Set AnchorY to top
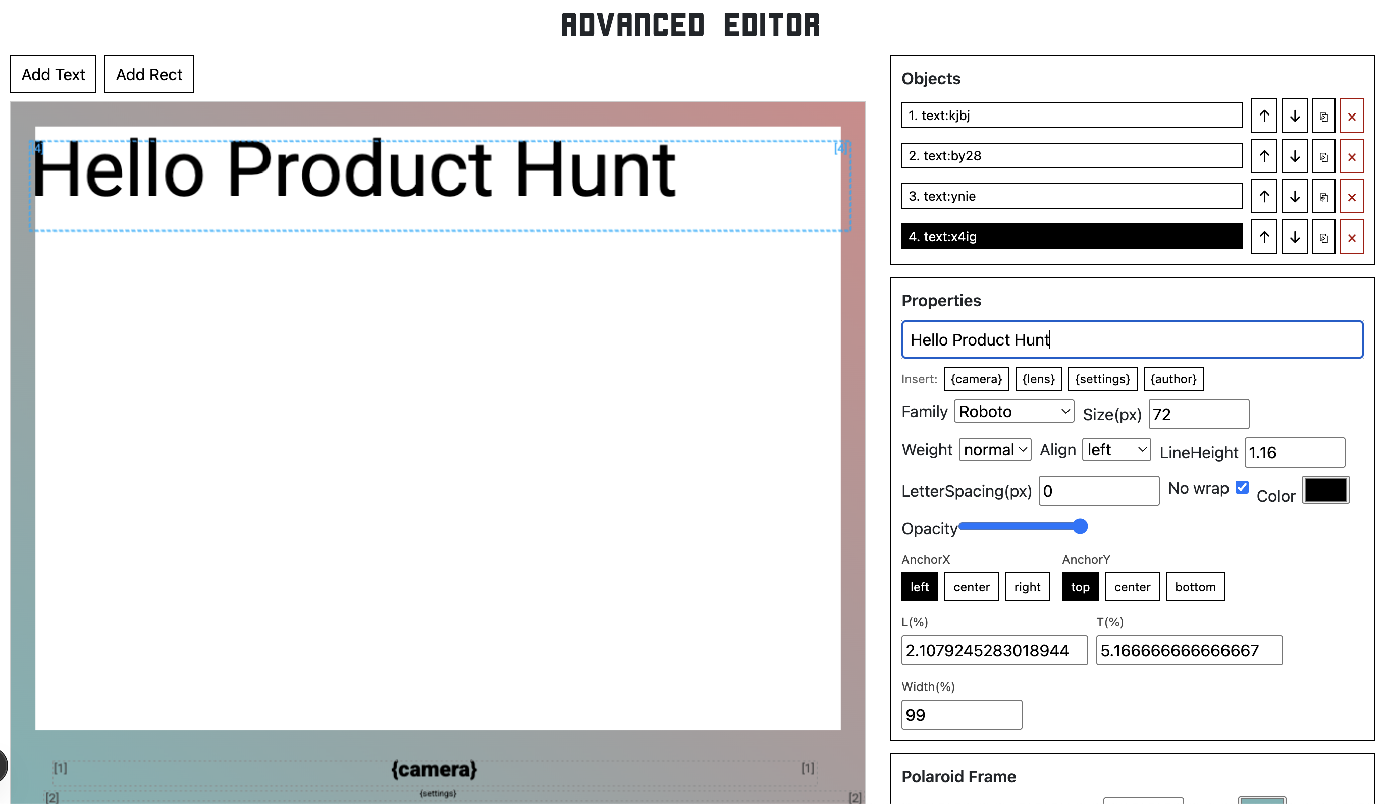Viewport: 1388px width, 804px height. [x=1080, y=587]
